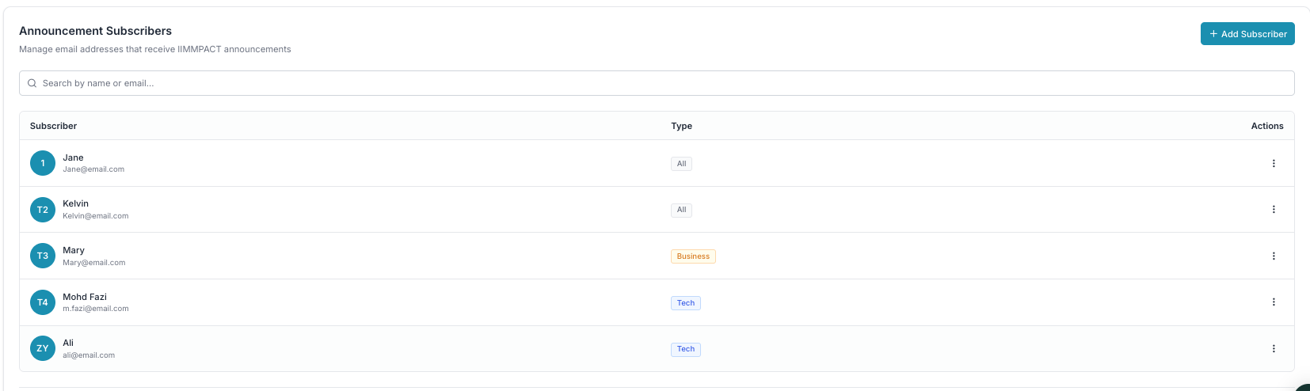Click the Tech badge for Mohd Fazi
This screenshot has height=391, width=1310.
tap(686, 303)
